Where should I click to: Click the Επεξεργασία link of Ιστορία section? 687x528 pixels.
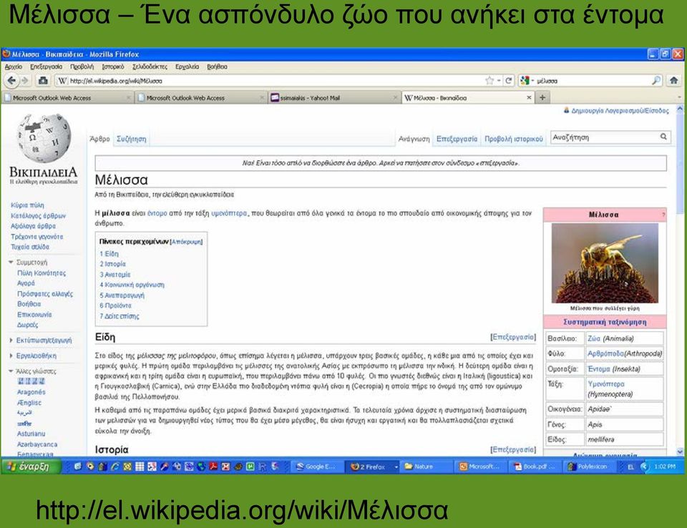point(513,449)
